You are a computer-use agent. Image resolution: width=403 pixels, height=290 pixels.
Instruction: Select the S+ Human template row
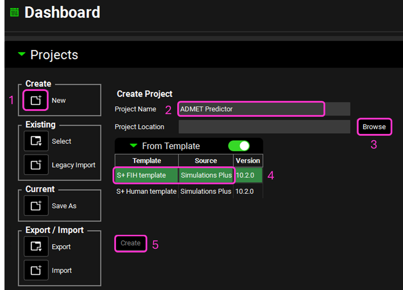pos(146,191)
